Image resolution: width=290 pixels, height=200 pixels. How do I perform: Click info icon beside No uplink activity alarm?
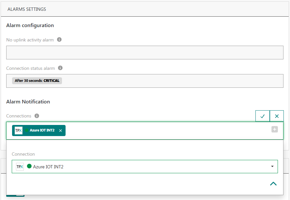59,40
